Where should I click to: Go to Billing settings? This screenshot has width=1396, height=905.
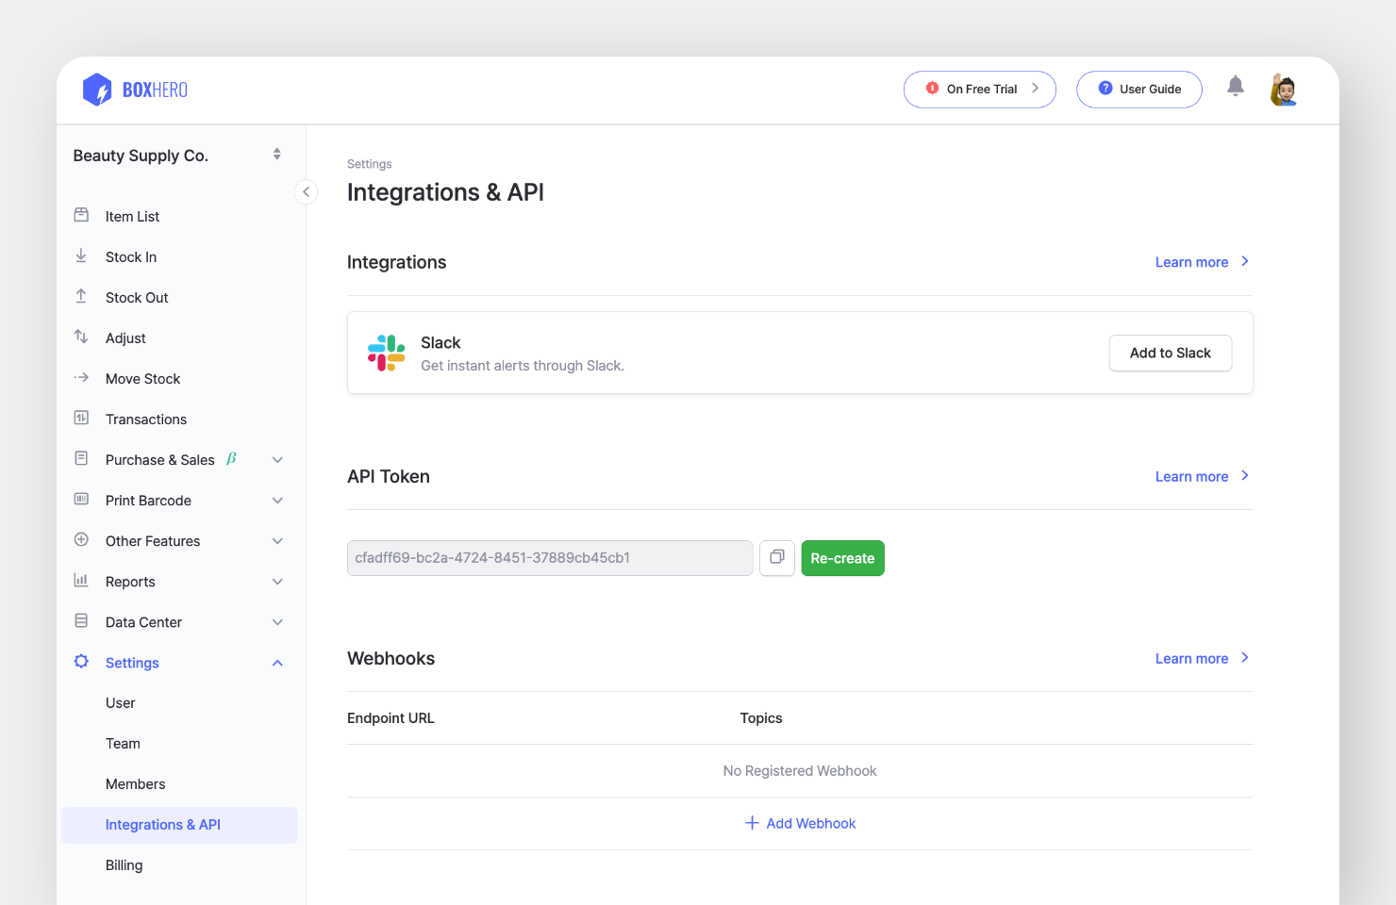(x=125, y=865)
